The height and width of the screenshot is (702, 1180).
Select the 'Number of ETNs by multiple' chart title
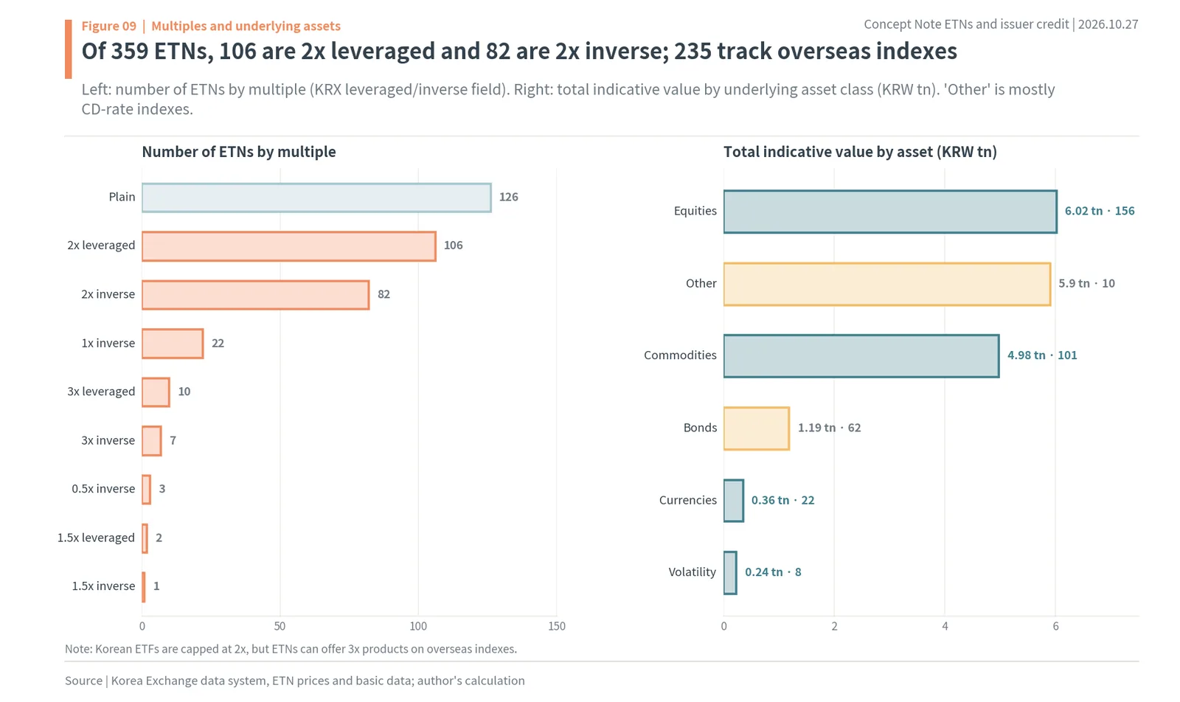(x=239, y=152)
